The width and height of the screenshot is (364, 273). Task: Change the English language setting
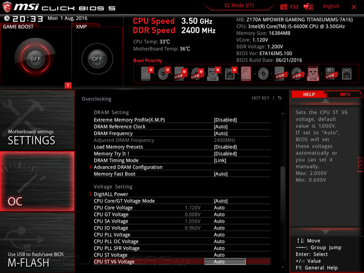tap(331, 6)
